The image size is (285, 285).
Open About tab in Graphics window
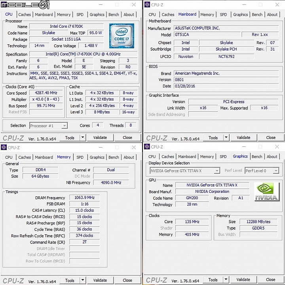pyautogui.click(x=272, y=156)
